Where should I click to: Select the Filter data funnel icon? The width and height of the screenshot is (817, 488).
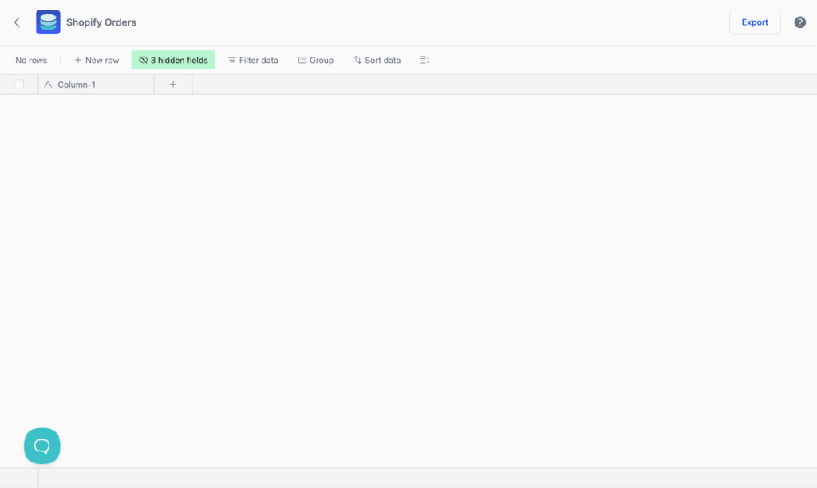click(x=230, y=60)
